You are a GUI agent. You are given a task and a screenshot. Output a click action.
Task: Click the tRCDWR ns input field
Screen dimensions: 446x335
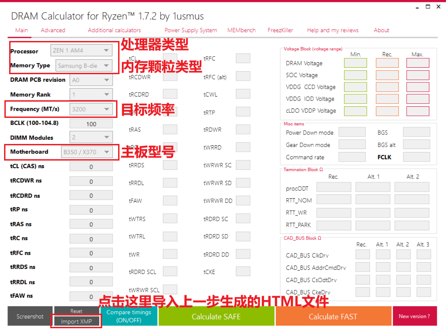[91, 181]
